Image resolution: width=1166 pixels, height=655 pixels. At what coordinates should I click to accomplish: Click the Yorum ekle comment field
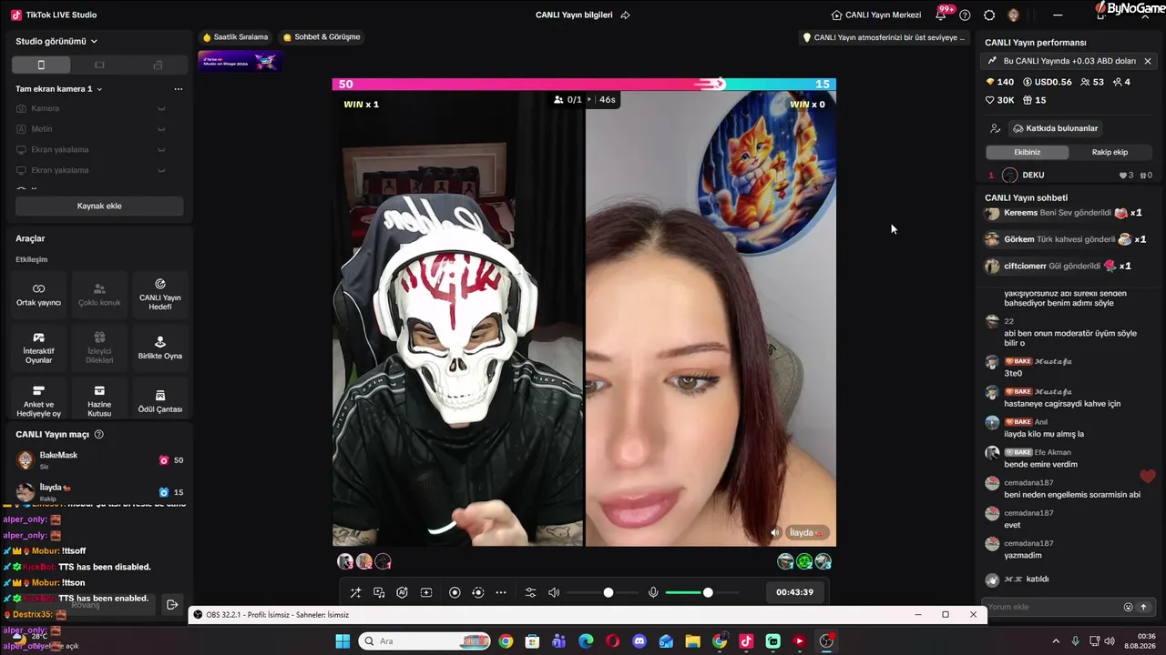point(1052,607)
